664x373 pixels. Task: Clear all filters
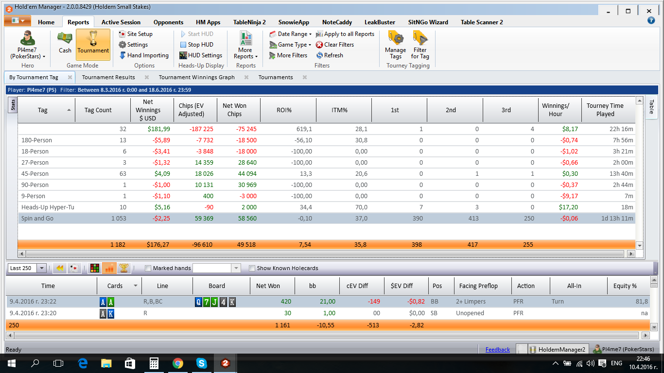(x=335, y=45)
